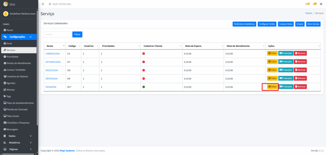
Task: Sort the table by Nome column
Action: click(55, 46)
